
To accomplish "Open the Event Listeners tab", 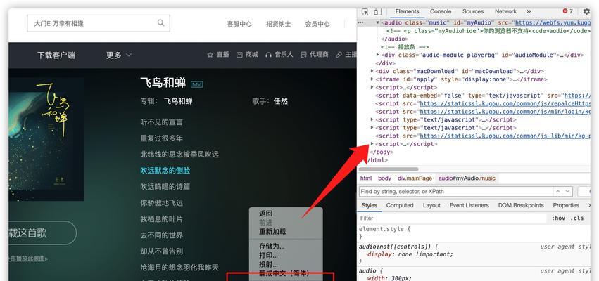I will click(x=469, y=205).
